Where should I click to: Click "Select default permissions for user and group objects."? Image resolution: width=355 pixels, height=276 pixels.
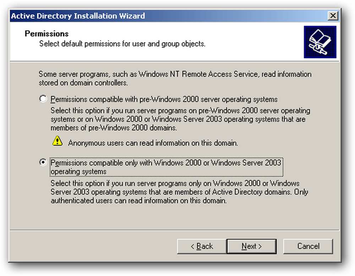[x=122, y=44]
